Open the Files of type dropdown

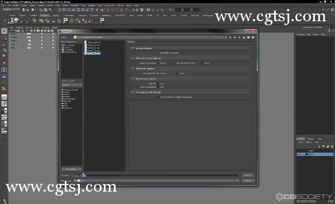(x=156, y=181)
